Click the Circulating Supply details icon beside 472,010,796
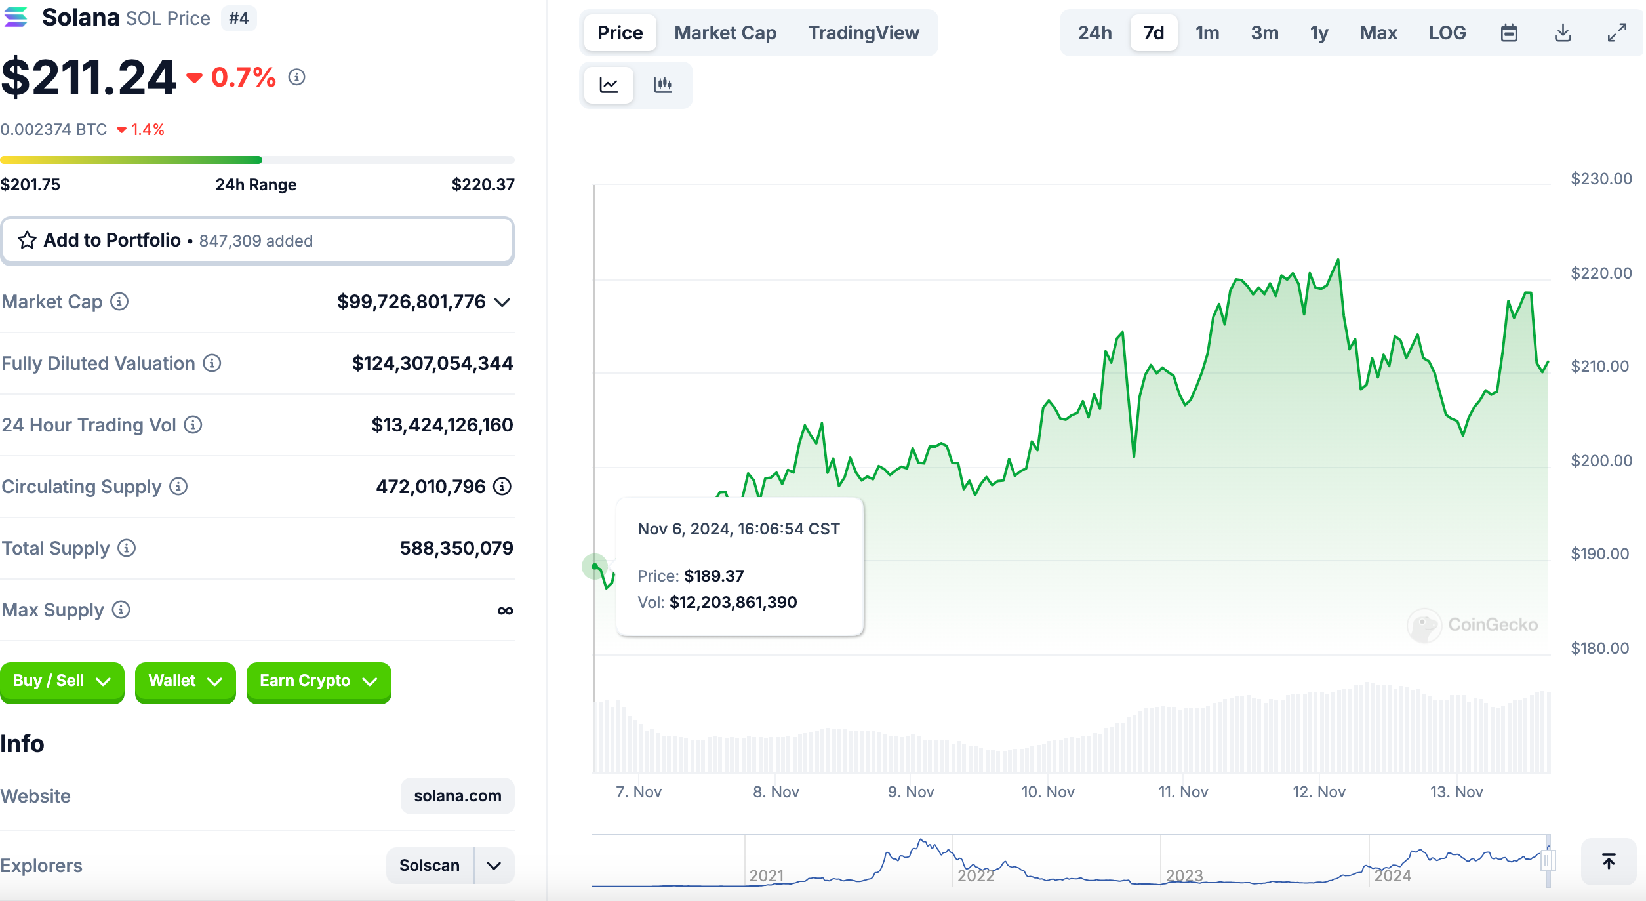1646x901 pixels. [502, 487]
